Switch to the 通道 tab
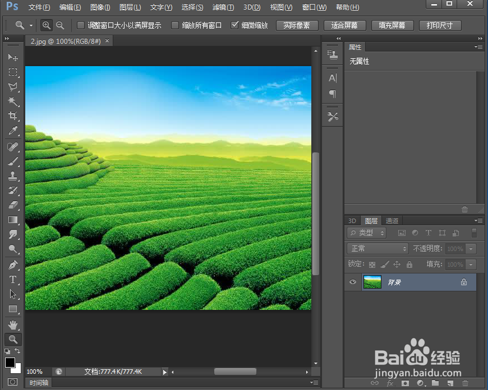This screenshot has height=390, width=488. (x=392, y=221)
